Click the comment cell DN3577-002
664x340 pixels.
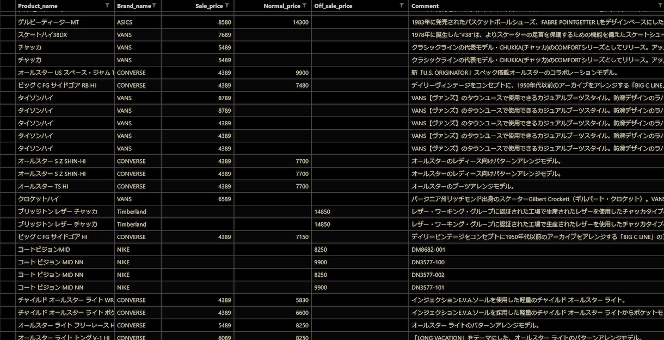click(x=536, y=275)
